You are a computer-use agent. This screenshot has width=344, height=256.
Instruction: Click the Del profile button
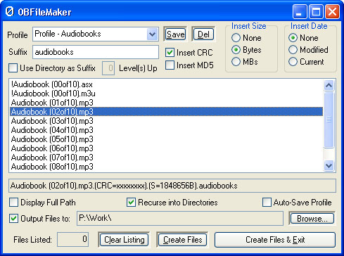point(203,34)
